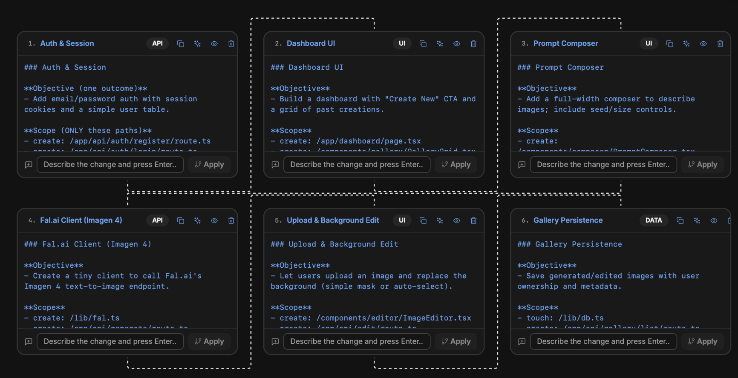Focus the change description field in Prompt Composer

(x=603, y=165)
